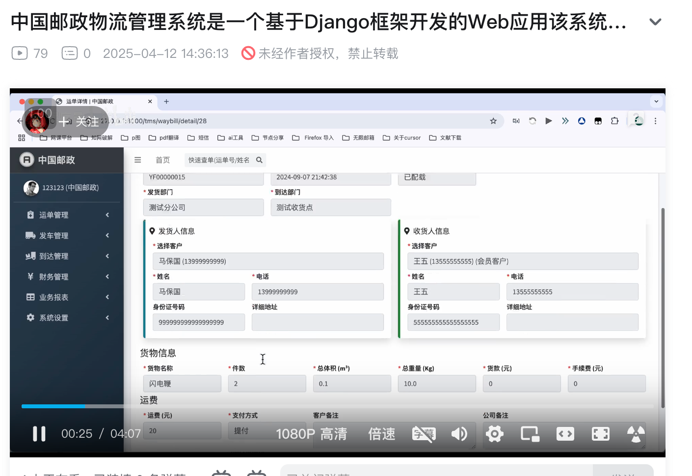Open danmaku count icon
The image size is (692, 476).
[70, 53]
